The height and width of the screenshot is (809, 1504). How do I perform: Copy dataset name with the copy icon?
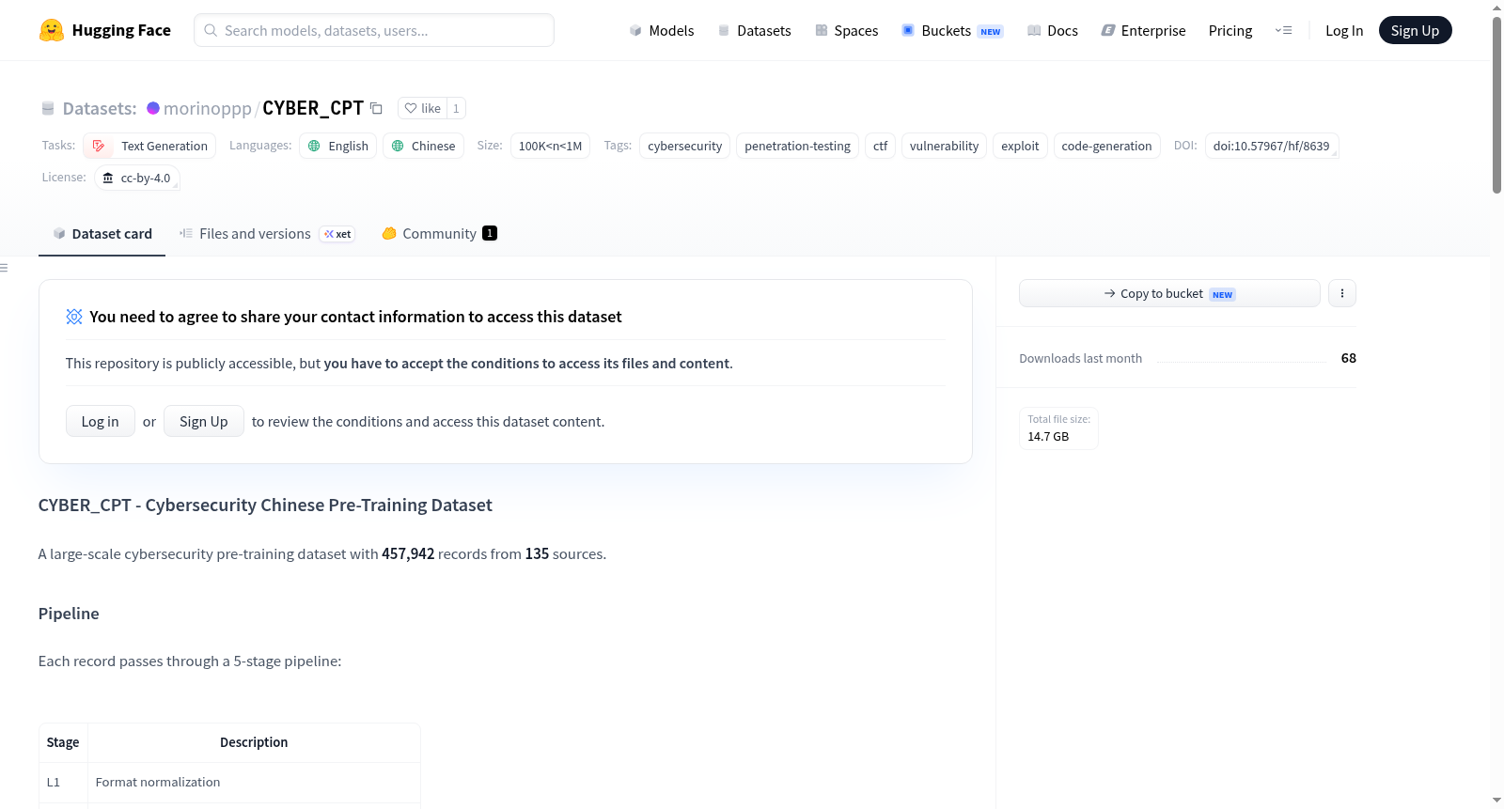[376, 108]
